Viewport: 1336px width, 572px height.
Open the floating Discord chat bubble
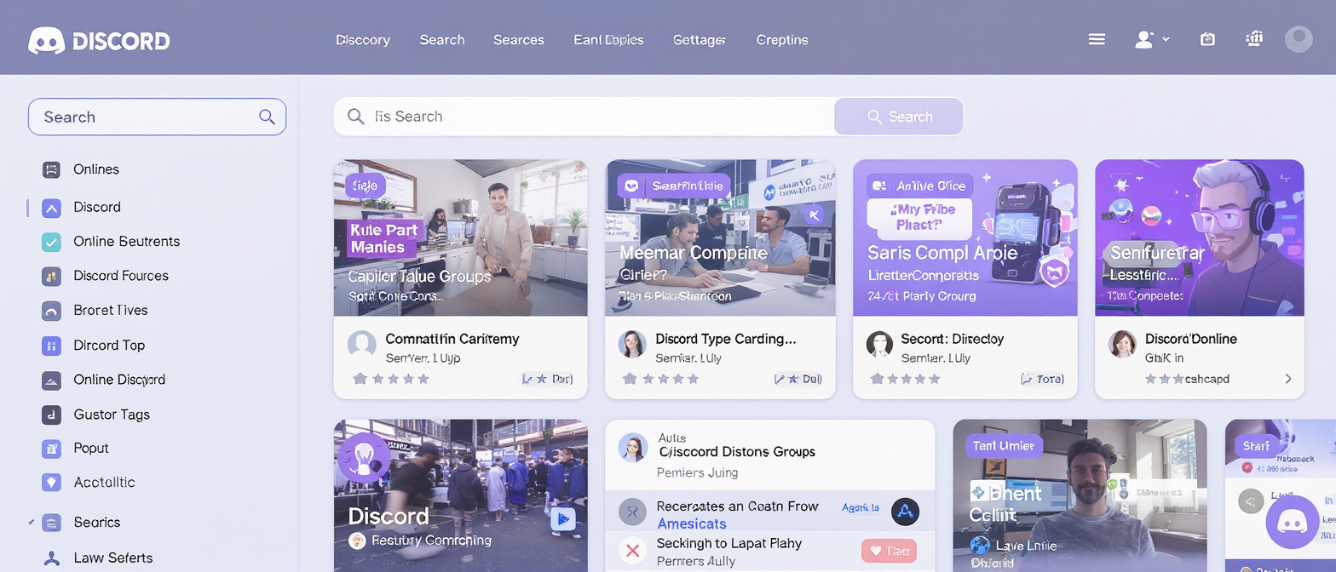(x=1292, y=522)
